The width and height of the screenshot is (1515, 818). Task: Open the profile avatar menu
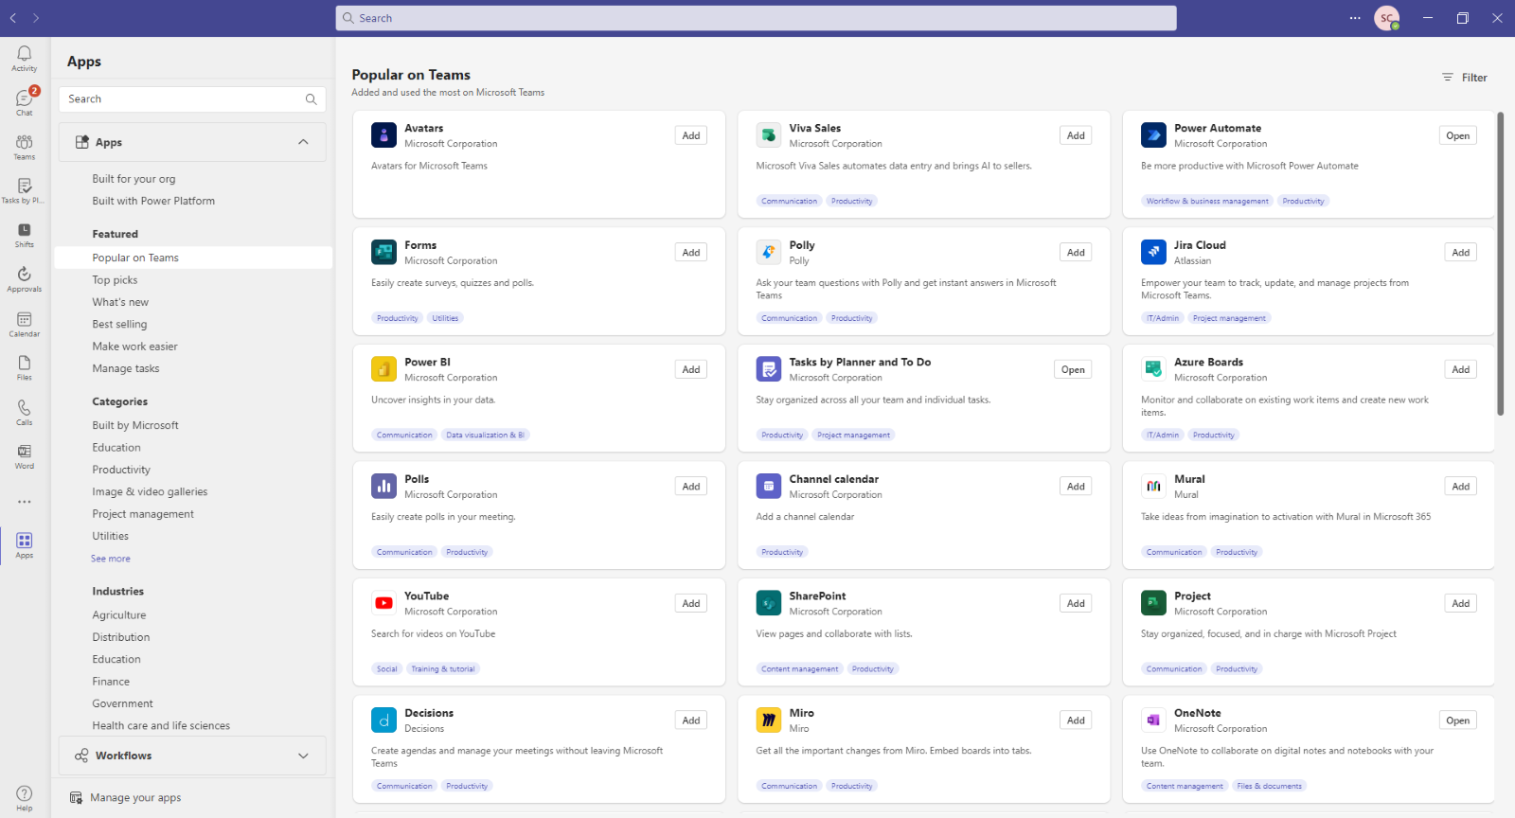click(1387, 18)
